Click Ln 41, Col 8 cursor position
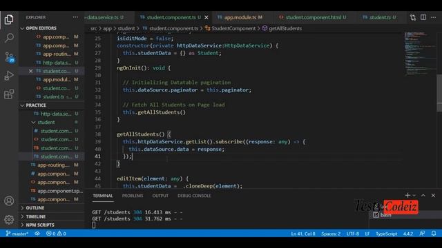Viewport: 442px width, 248px height. [x=303, y=234]
